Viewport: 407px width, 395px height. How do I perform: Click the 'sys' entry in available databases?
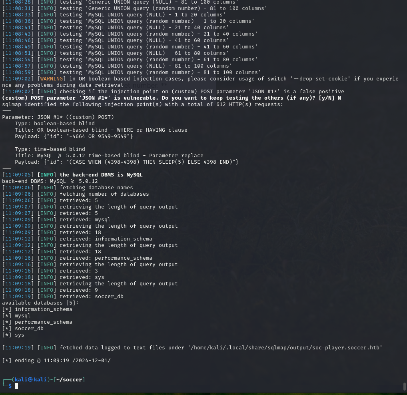(x=20, y=335)
